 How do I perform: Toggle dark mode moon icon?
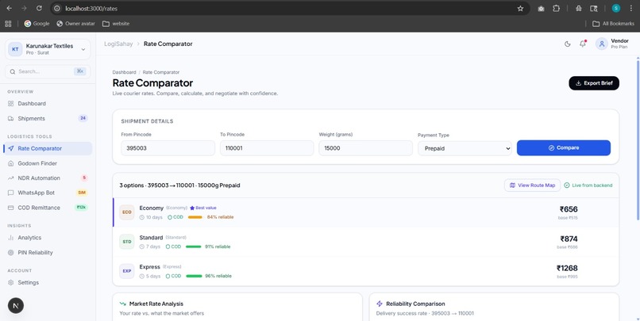(x=568, y=44)
